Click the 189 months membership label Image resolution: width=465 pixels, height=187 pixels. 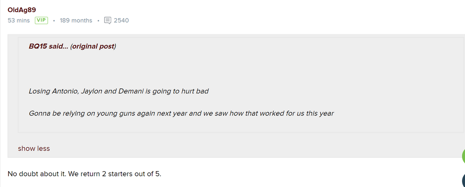[76, 20]
